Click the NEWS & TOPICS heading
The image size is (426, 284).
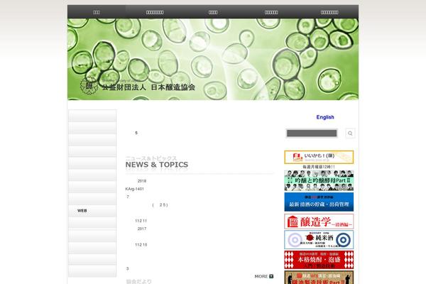click(x=157, y=165)
